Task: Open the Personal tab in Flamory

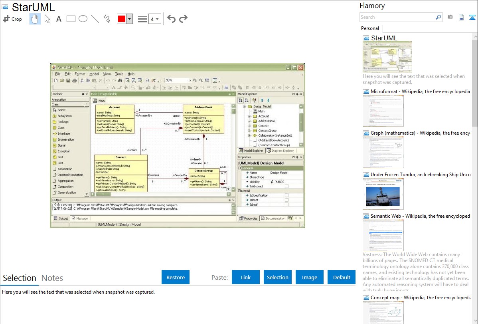Action: tap(370, 28)
